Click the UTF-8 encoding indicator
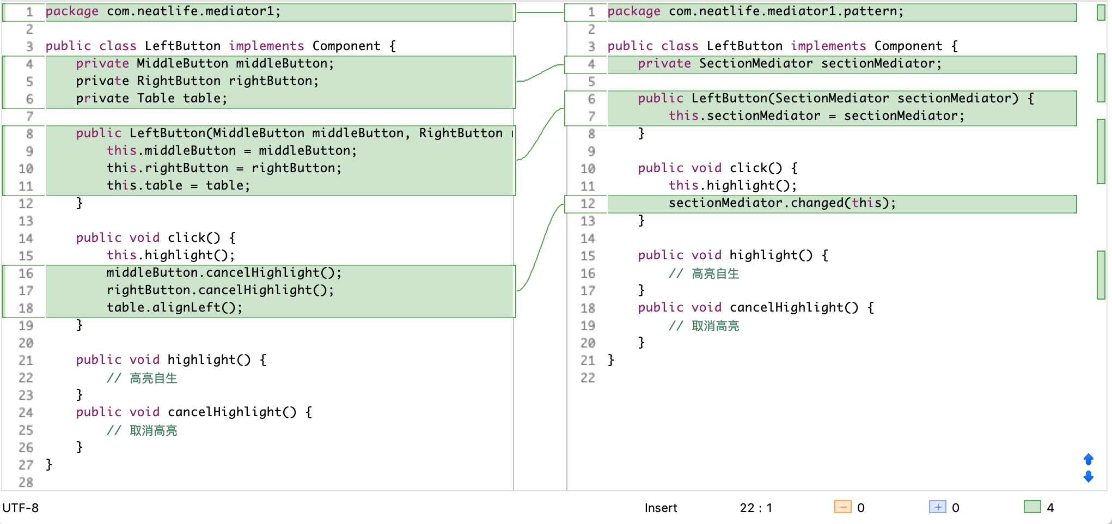 click(x=21, y=508)
